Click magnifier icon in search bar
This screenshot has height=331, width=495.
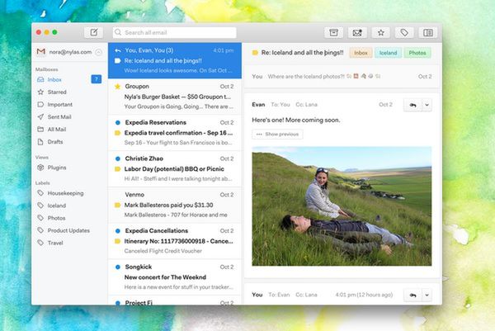coord(118,32)
